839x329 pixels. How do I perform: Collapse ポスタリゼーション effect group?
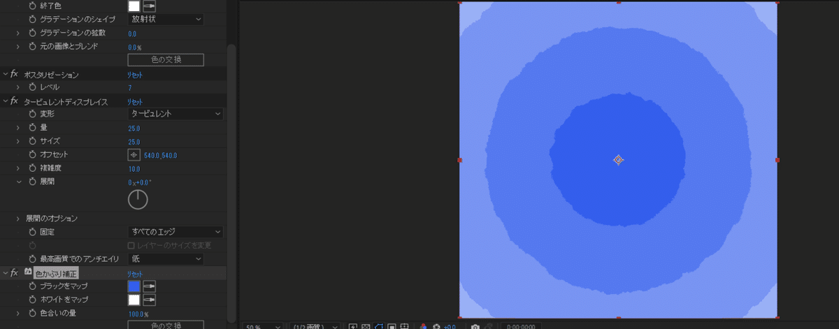(6, 74)
